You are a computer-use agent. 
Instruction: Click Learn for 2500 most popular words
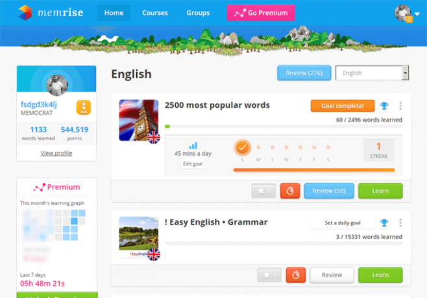[x=380, y=191]
